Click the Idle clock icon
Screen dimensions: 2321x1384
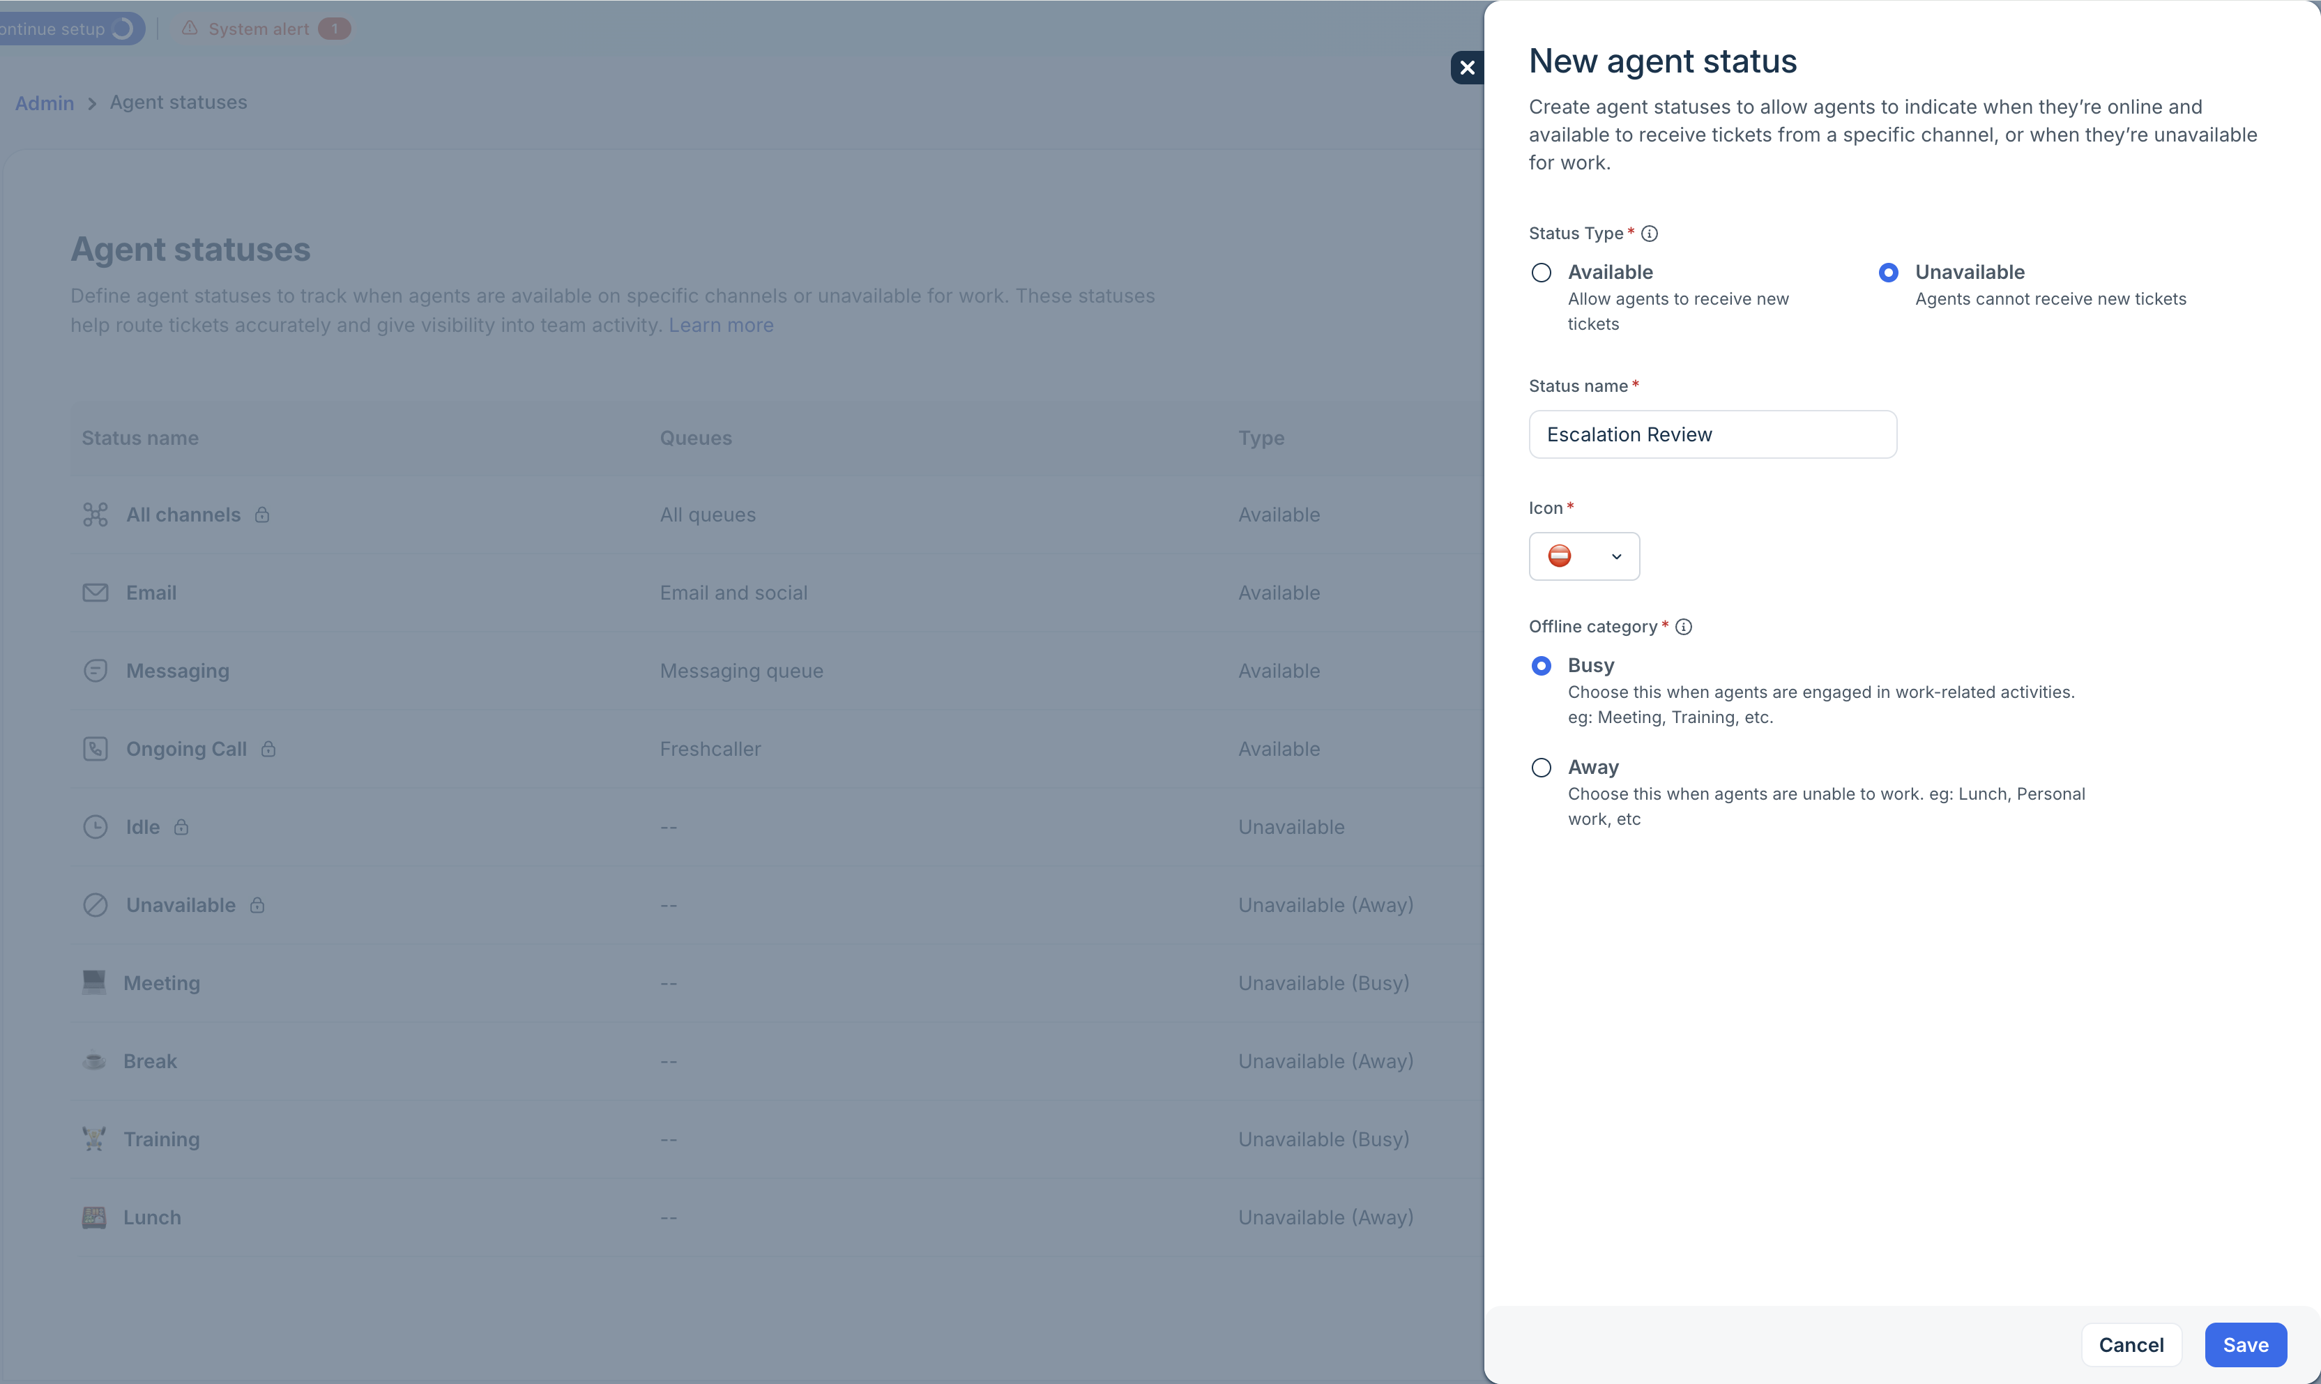tap(95, 827)
